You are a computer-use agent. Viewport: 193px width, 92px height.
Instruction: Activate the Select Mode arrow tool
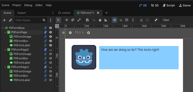pos(58,20)
